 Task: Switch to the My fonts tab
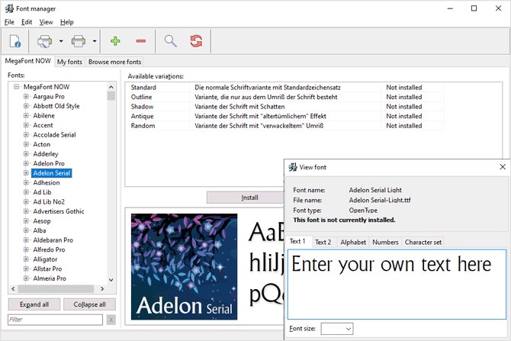pyautogui.click(x=69, y=62)
